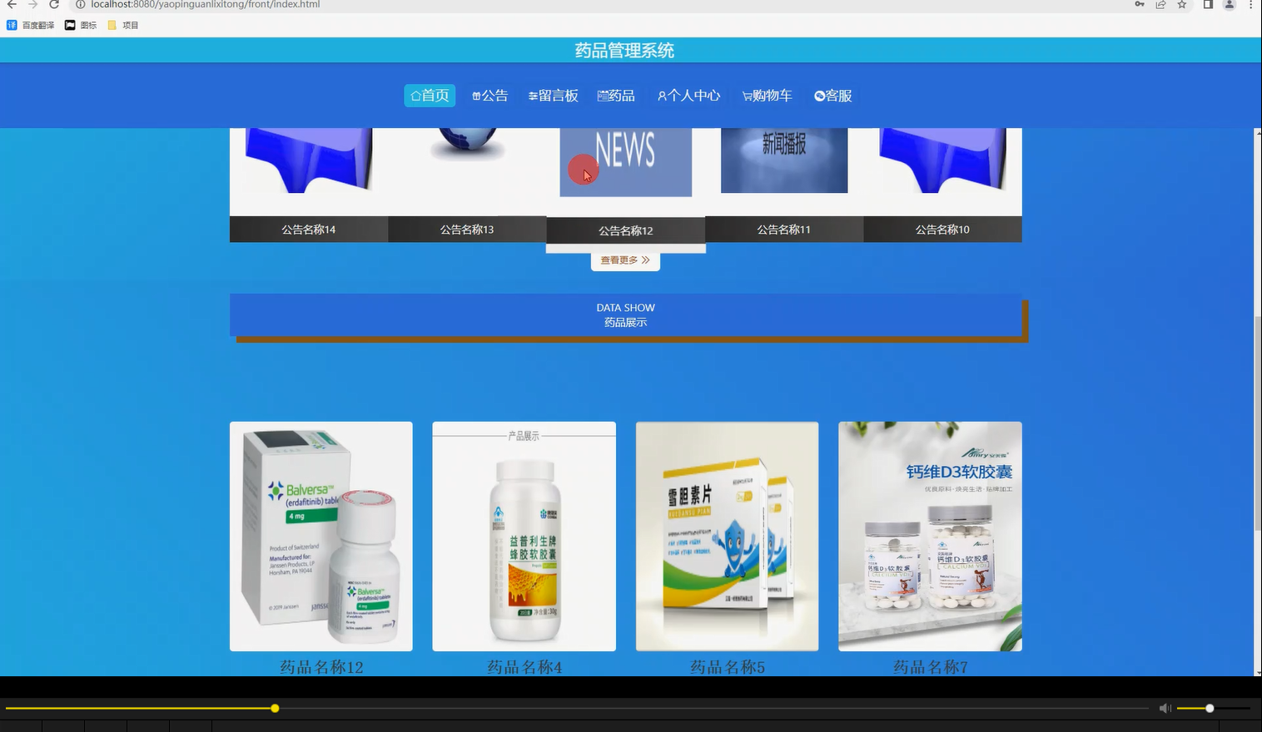Bookmark this page with star icon
The image size is (1262, 732).
(1182, 4)
